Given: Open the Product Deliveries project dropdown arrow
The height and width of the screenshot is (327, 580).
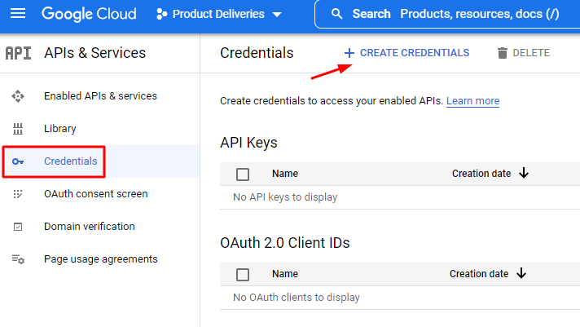Looking at the screenshot, I should [277, 15].
